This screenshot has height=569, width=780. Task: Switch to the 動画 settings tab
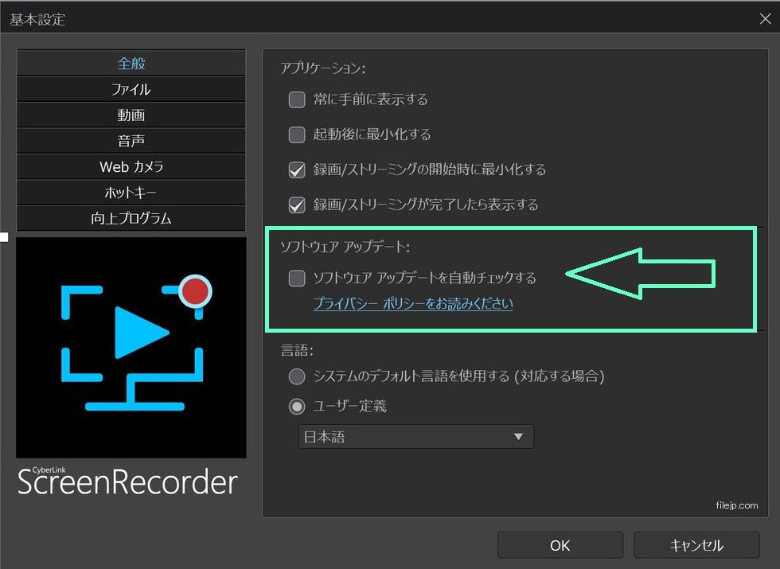(131, 115)
